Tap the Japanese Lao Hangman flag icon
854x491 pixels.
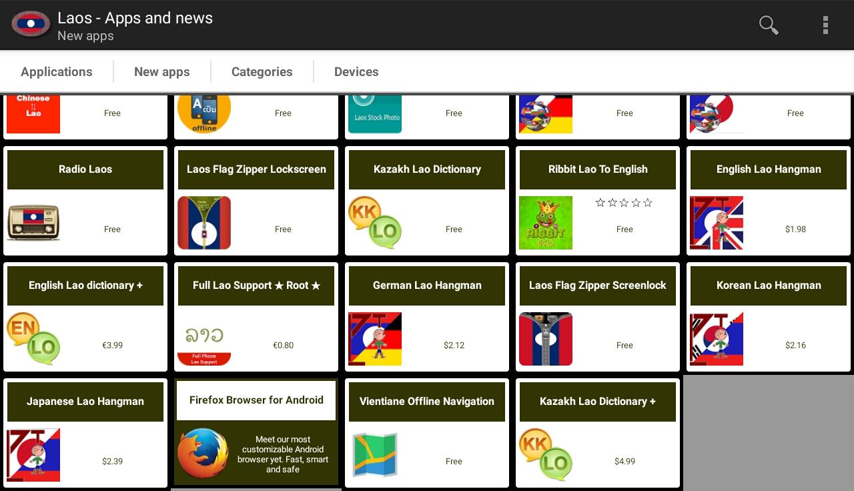click(x=33, y=455)
